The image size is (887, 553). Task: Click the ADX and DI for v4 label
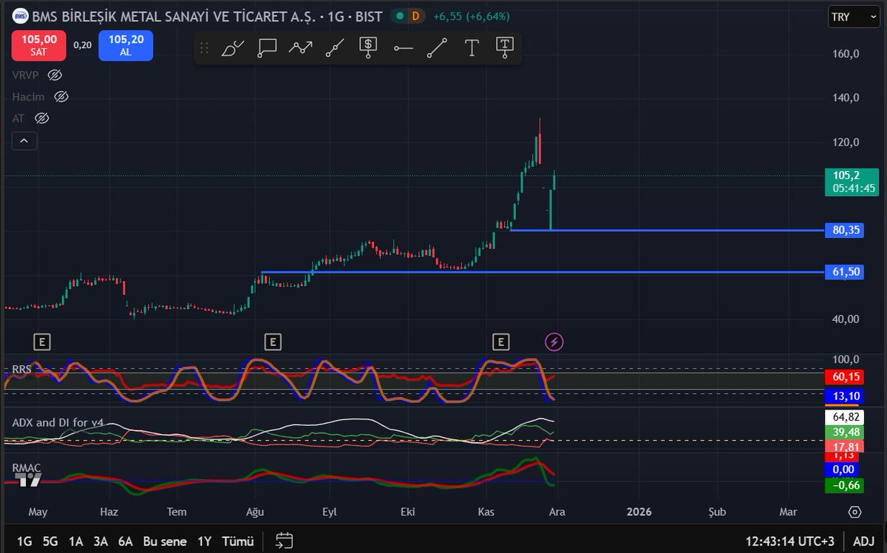58,423
